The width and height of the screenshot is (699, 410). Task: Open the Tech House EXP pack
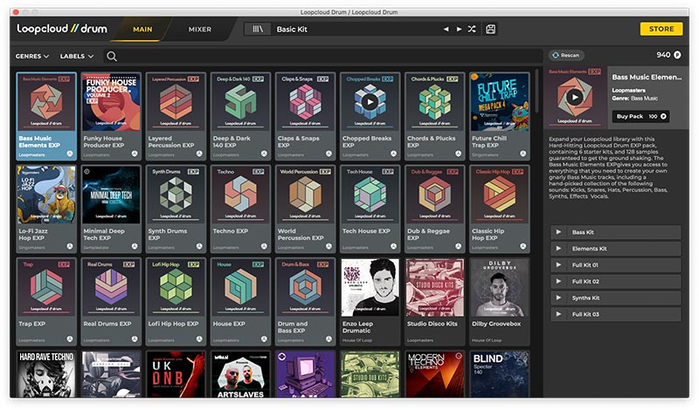370,208
